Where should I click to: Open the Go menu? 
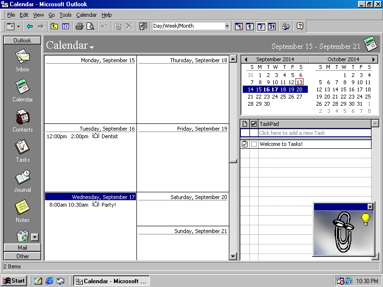(52, 15)
